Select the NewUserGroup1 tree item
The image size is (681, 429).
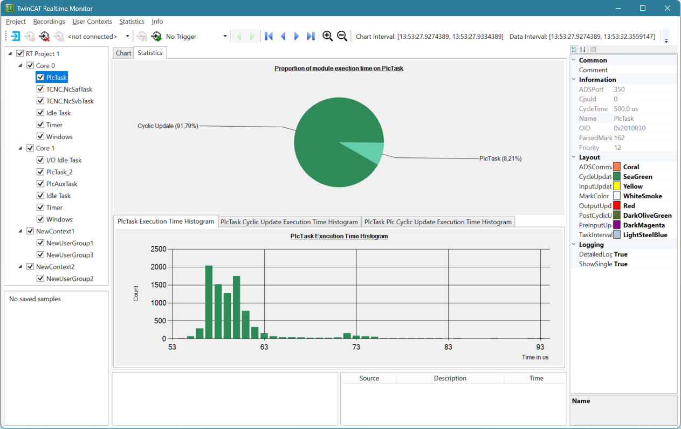tap(70, 243)
